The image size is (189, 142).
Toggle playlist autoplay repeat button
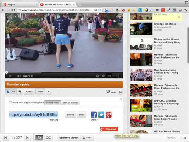(x=39, y=138)
